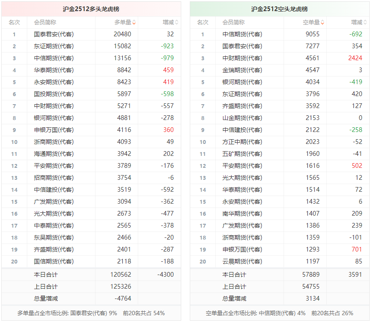Select 国泰君安(代客) in long ranking
The image size is (371, 322).
[x=54, y=34]
